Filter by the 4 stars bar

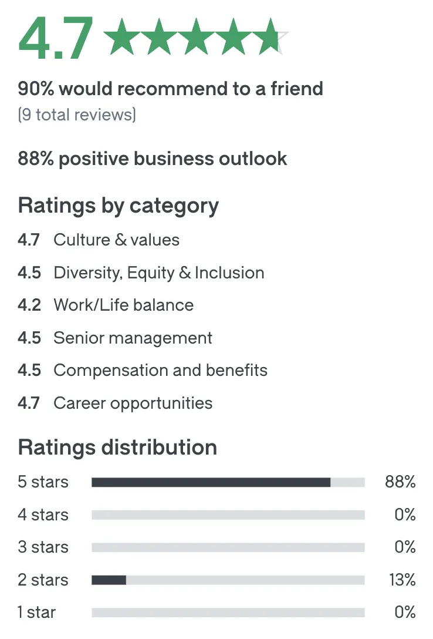[216, 514]
